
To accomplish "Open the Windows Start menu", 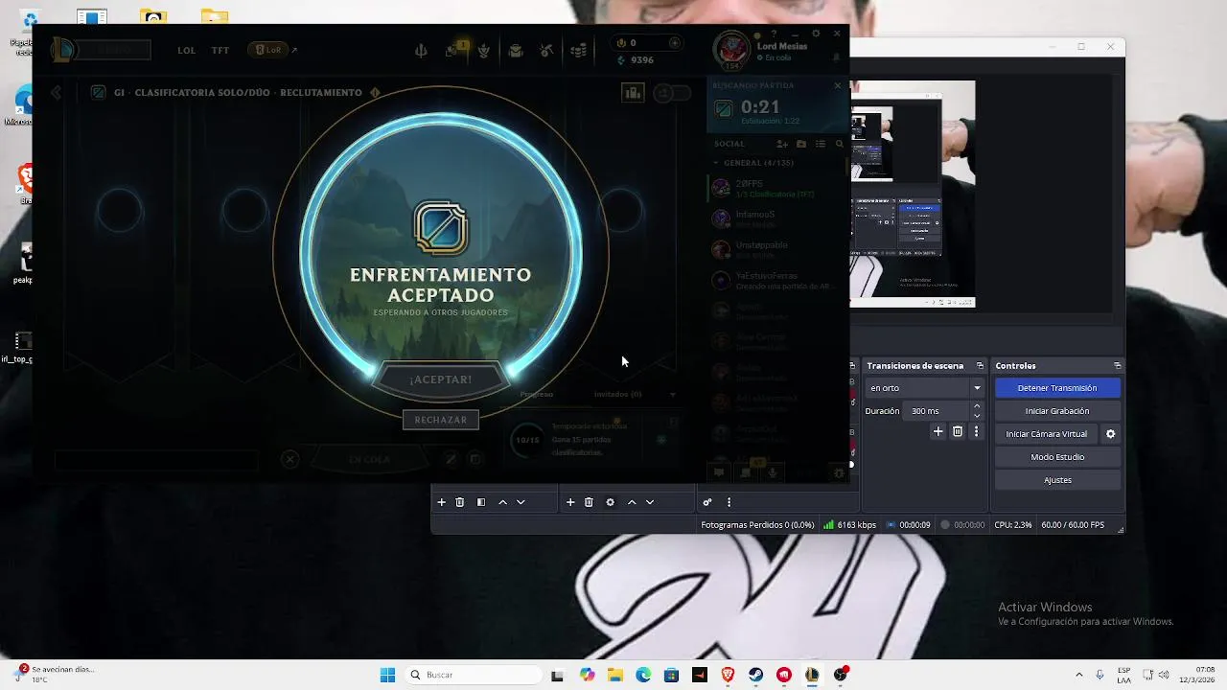I will [387, 675].
